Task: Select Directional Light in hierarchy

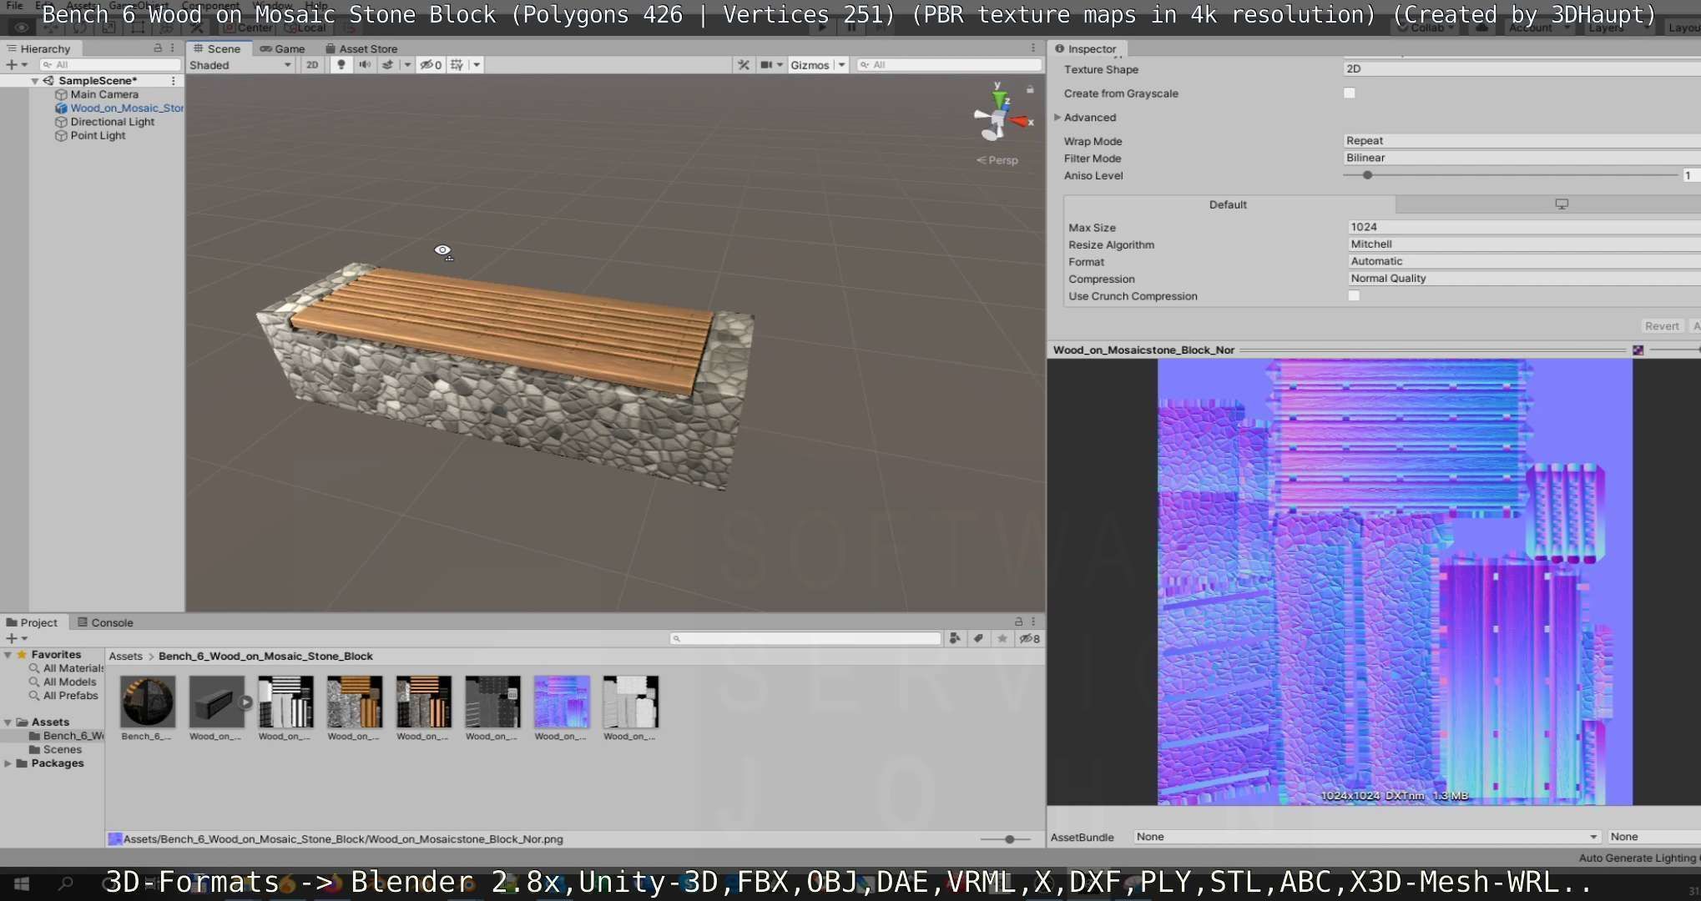Action: click(x=113, y=122)
